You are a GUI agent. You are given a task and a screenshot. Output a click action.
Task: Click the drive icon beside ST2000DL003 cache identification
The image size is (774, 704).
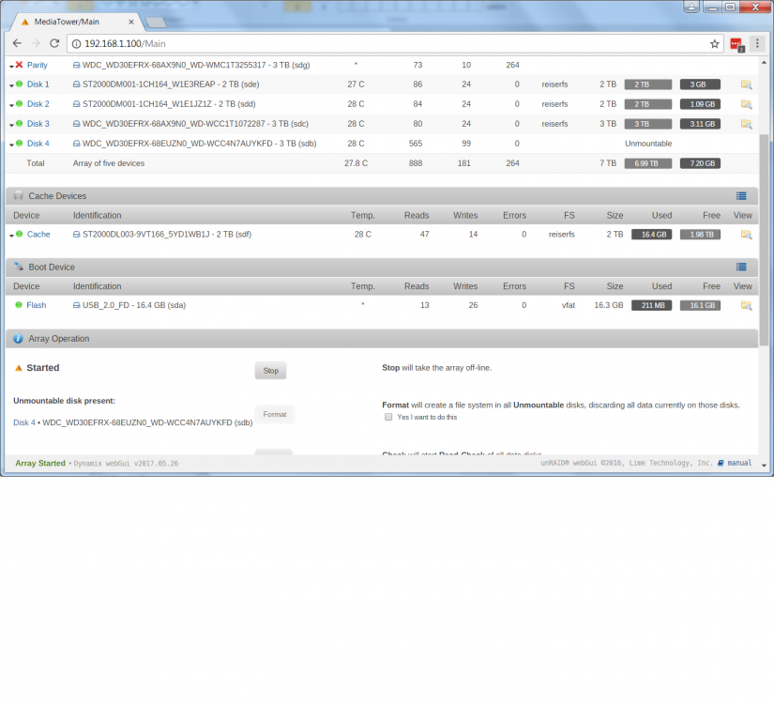pos(77,234)
